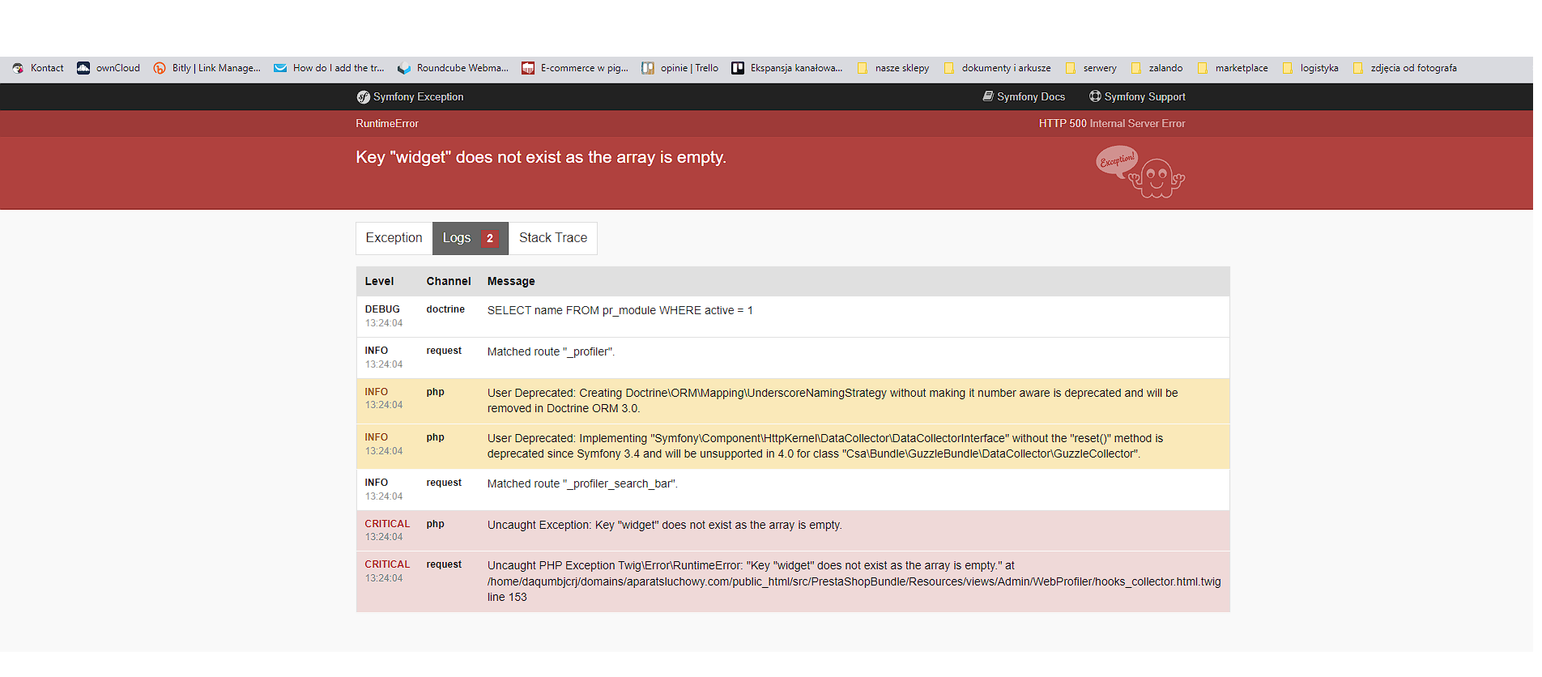
Task: Open the ownCloud bookmark icon
Action: click(83, 68)
